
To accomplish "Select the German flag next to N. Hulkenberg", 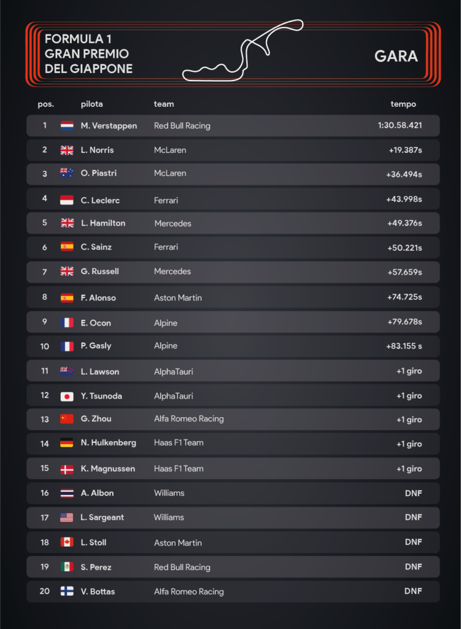I will coord(66,443).
